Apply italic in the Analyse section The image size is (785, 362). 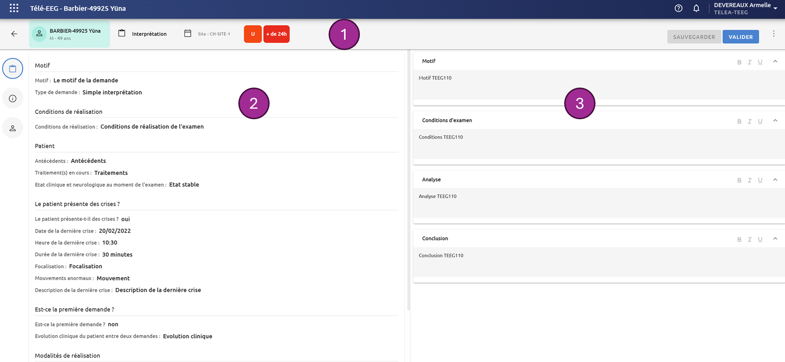click(x=750, y=180)
